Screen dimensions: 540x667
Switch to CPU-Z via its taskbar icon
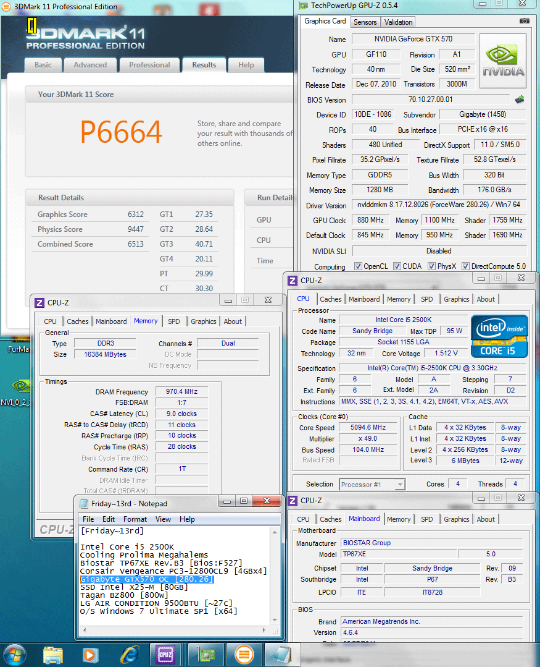click(x=165, y=654)
